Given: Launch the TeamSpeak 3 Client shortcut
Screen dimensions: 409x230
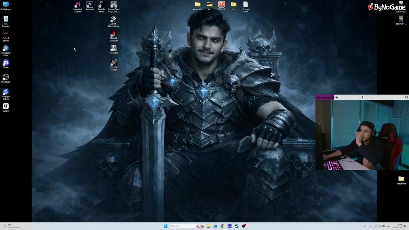Looking at the screenshot, I should [x=6, y=50].
